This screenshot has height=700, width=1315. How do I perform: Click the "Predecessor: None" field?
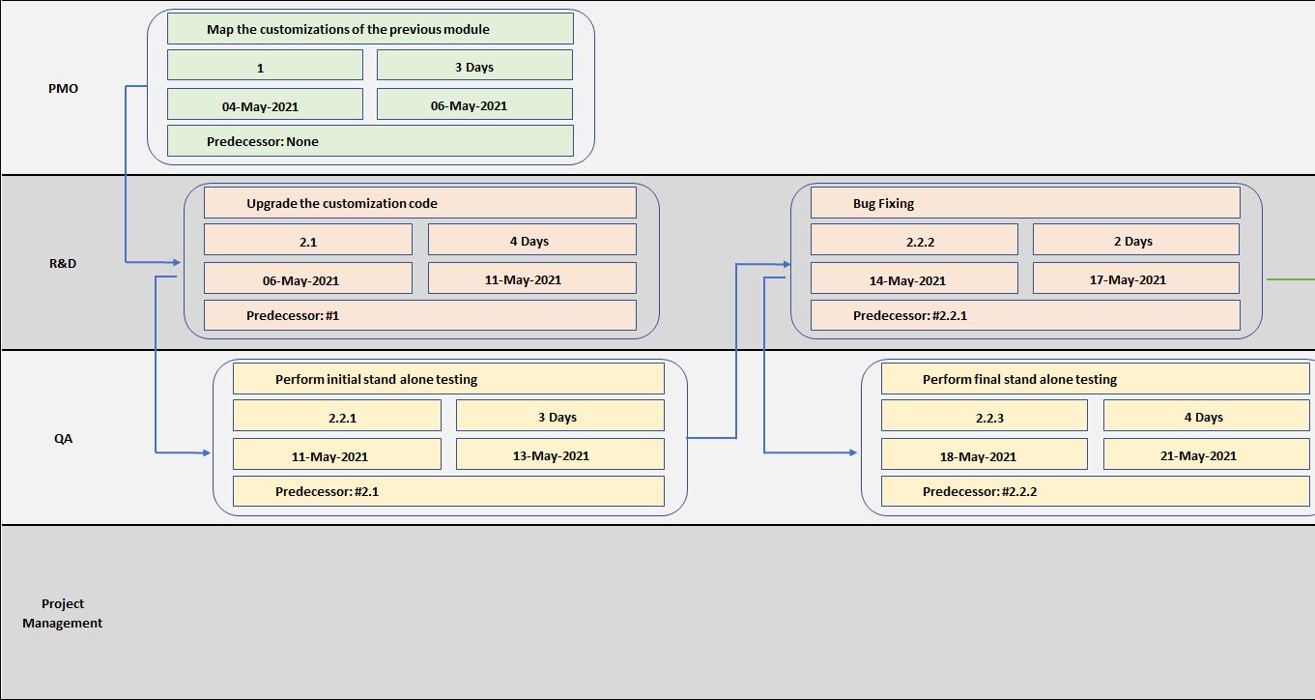370,140
